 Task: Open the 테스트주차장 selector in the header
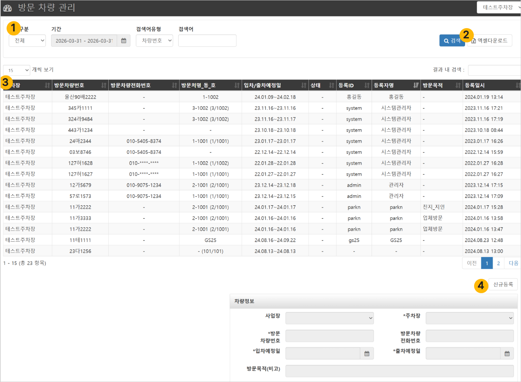(499, 7)
